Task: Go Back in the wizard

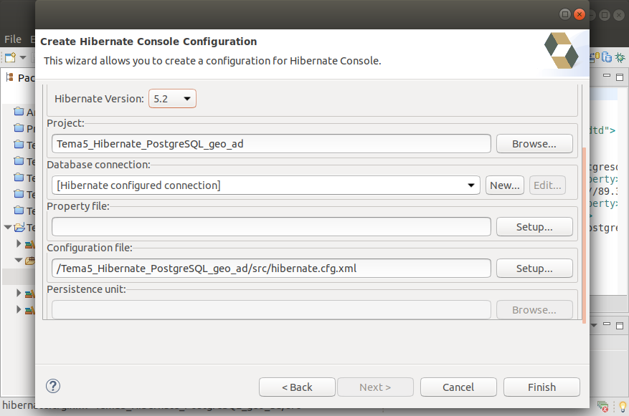Action: click(297, 387)
